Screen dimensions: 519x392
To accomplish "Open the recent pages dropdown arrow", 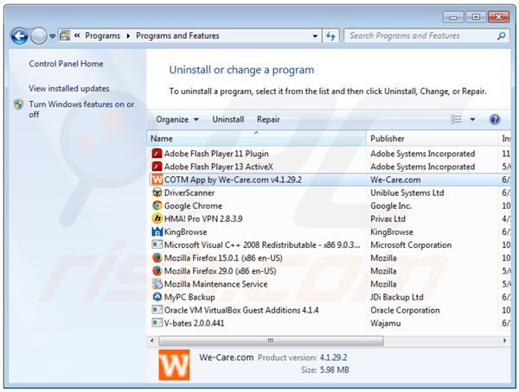I will (52, 36).
